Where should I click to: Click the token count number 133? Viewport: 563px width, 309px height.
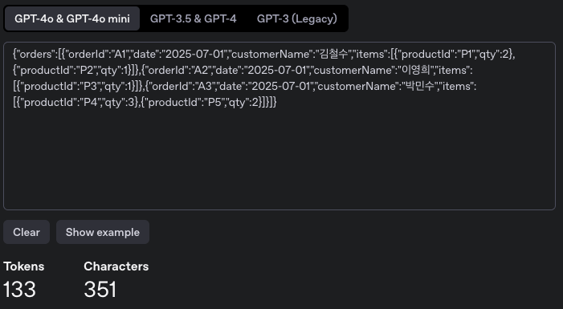[x=19, y=289]
